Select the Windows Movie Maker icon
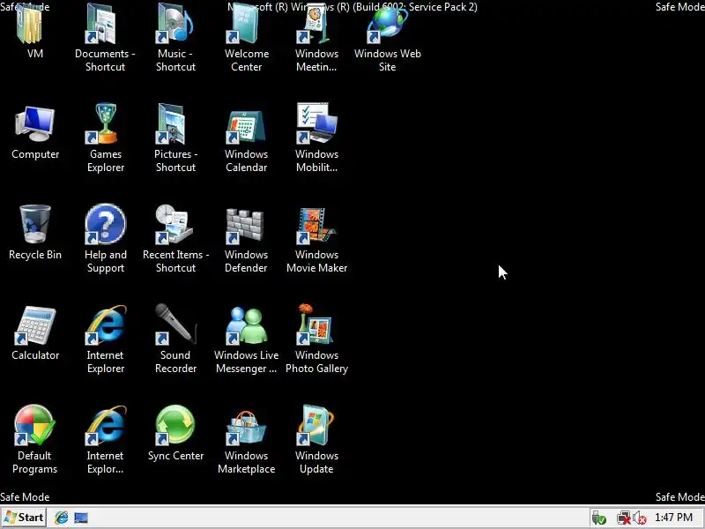The height and width of the screenshot is (529, 705). 316,226
